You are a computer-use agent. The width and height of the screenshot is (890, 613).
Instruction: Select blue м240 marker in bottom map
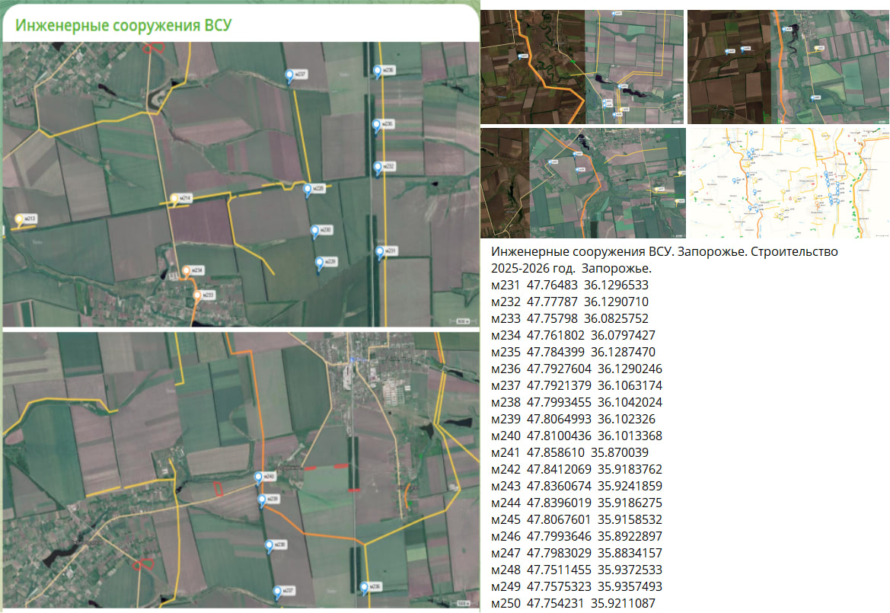tap(259, 477)
